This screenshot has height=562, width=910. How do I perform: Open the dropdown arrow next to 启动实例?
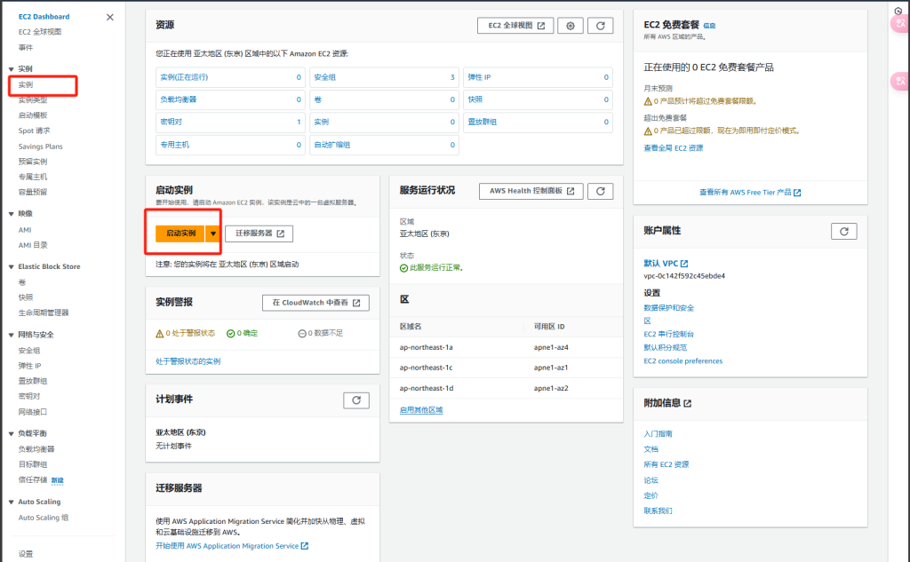(x=213, y=234)
